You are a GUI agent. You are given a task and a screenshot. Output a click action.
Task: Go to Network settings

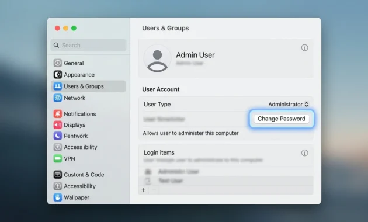coord(88,98)
